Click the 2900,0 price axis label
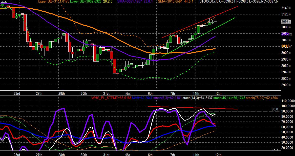This screenshot has width=295, height=156. pos(286,85)
